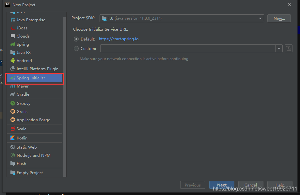Click the green Spring leaf icon

click(13, 44)
